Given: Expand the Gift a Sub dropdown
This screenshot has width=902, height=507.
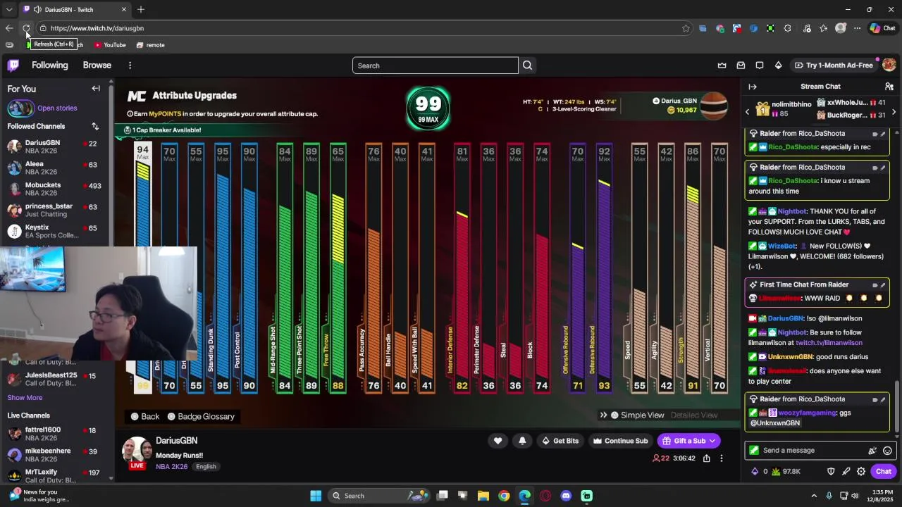Looking at the screenshot, I should coord(712,441).
